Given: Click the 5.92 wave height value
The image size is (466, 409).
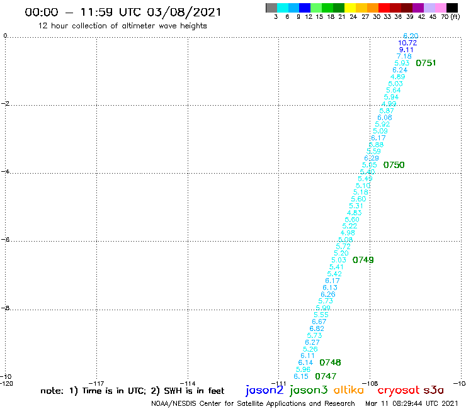Looking at the screenshot, I should pyautogui.click(x=382, y=124).
